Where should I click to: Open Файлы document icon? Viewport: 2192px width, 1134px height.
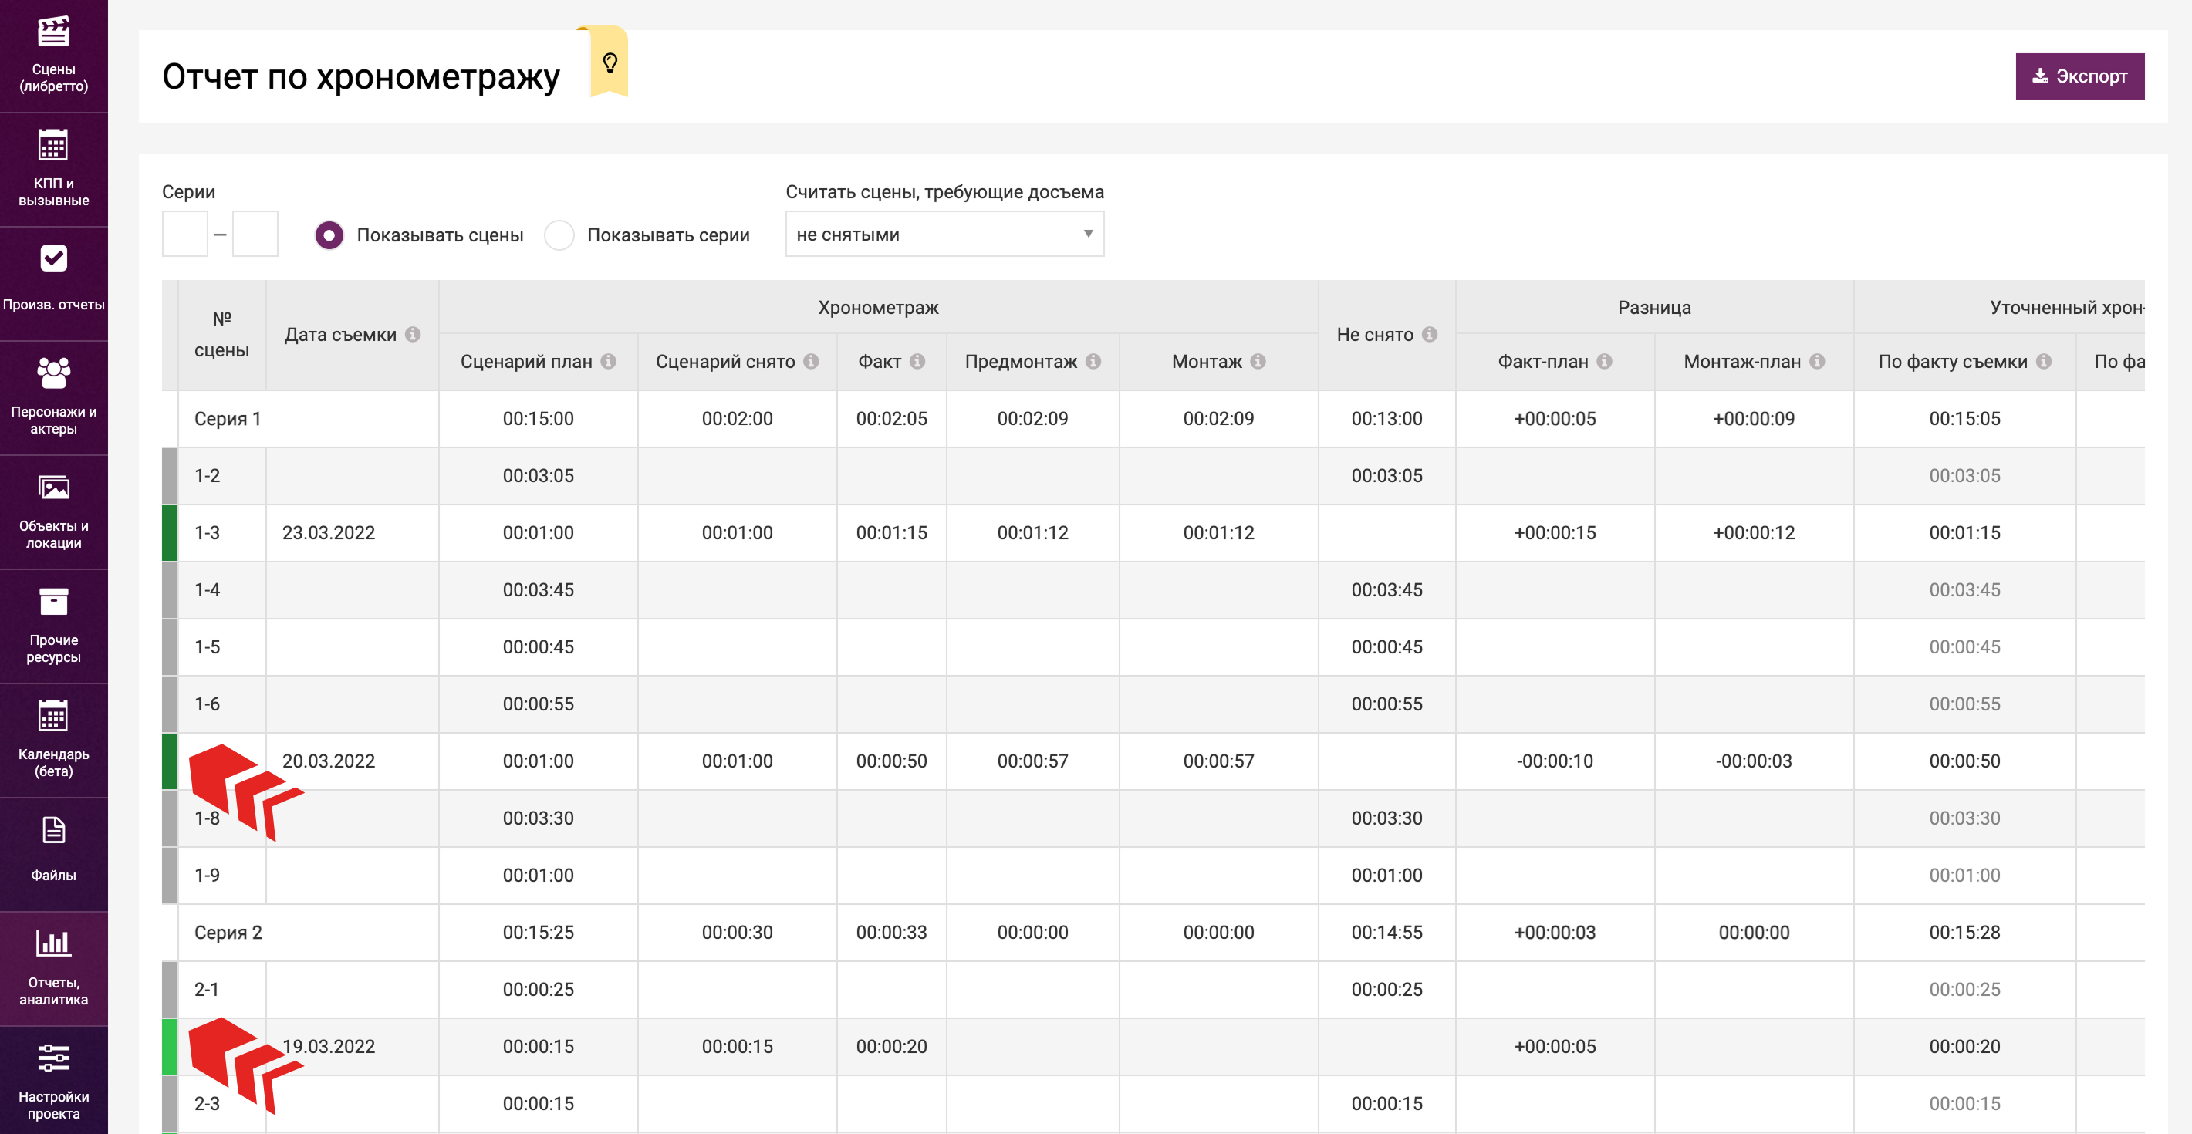(53, 831)
